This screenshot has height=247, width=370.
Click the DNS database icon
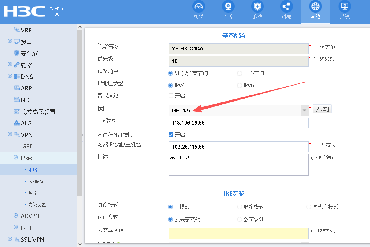point(16,76)
